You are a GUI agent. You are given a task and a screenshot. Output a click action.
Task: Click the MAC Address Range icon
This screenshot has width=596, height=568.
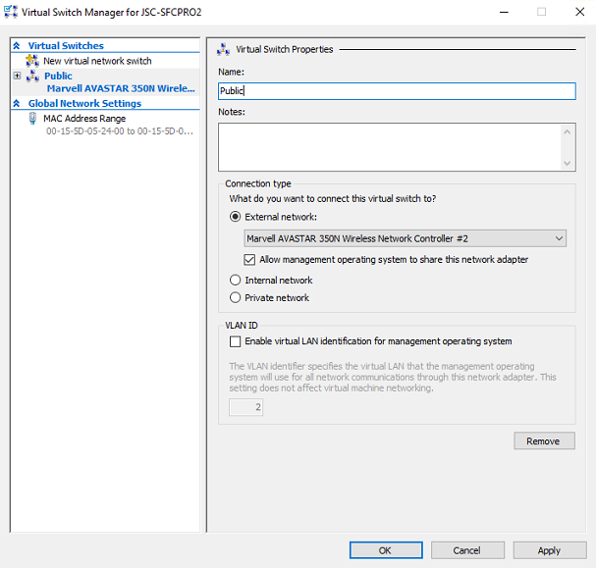32,119
